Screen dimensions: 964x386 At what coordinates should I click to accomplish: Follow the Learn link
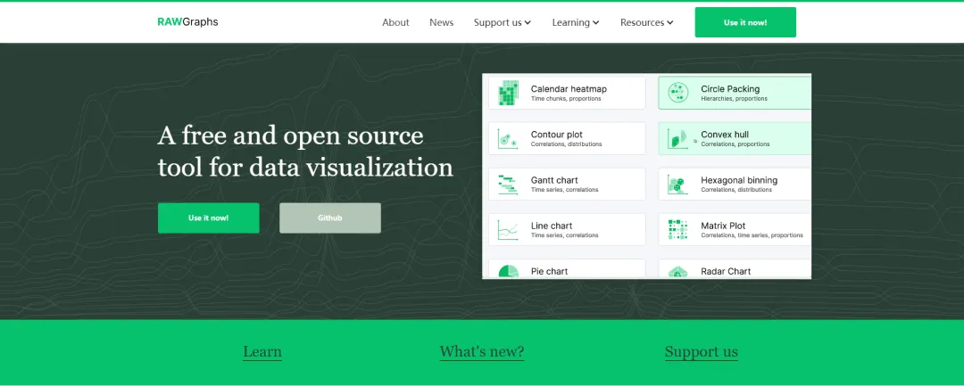(x=262, y=351)
